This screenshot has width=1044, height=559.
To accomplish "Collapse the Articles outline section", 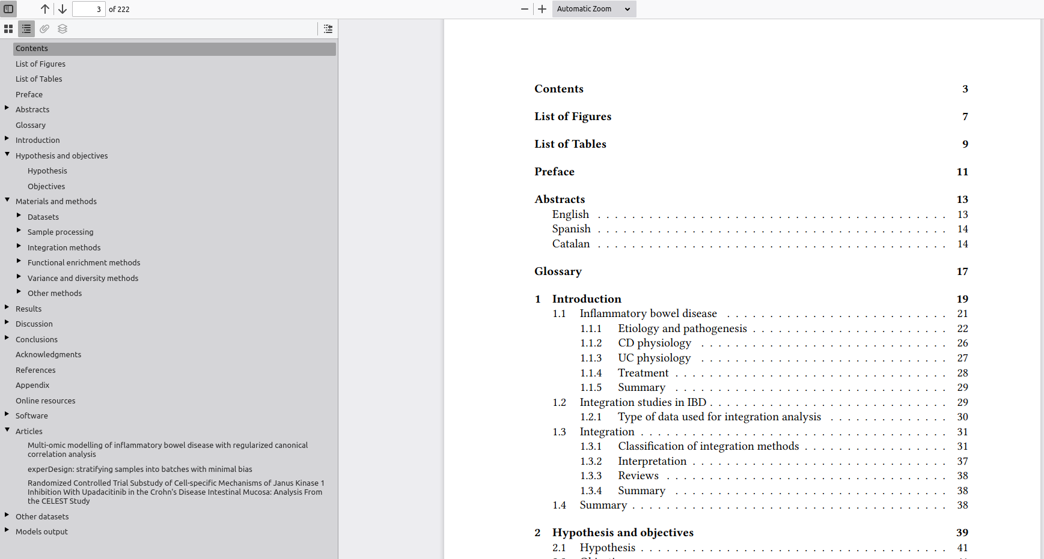I will [x=7, y=431].
